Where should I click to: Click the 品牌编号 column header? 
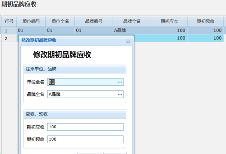click(94, 21)
